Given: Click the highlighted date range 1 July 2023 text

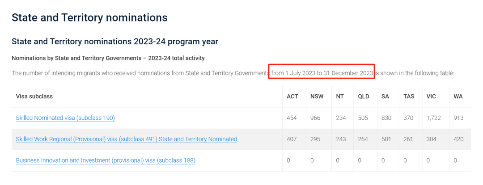Looking at the screenshot, I should (x=322, y=73).
